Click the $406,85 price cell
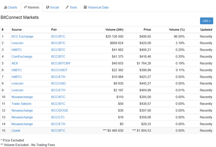The width and height of the screenshot is (216, 147). 145,36
